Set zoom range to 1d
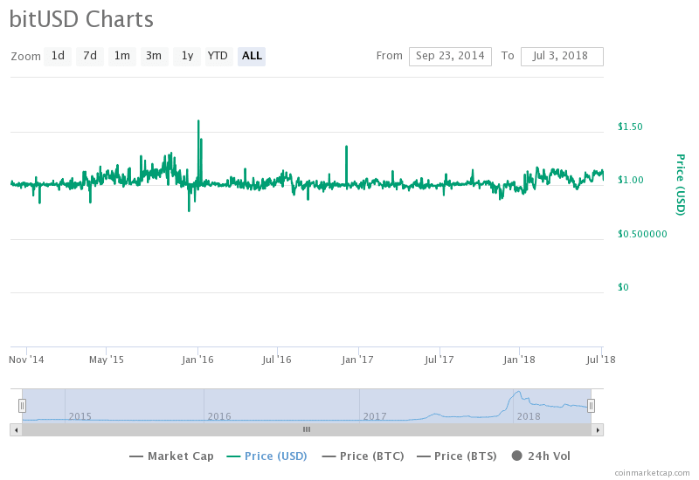Viewport: 699px width, 480px height. point(58,56)
